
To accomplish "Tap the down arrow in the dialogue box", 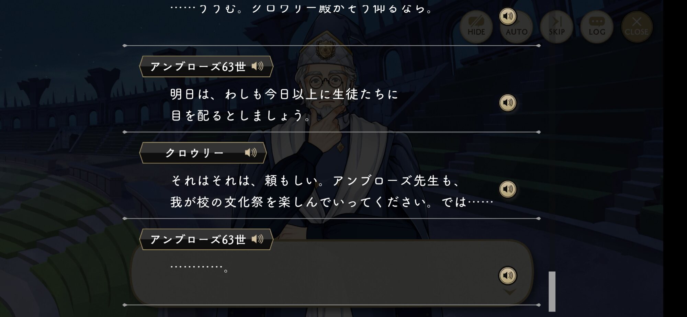I will point(509,292).
